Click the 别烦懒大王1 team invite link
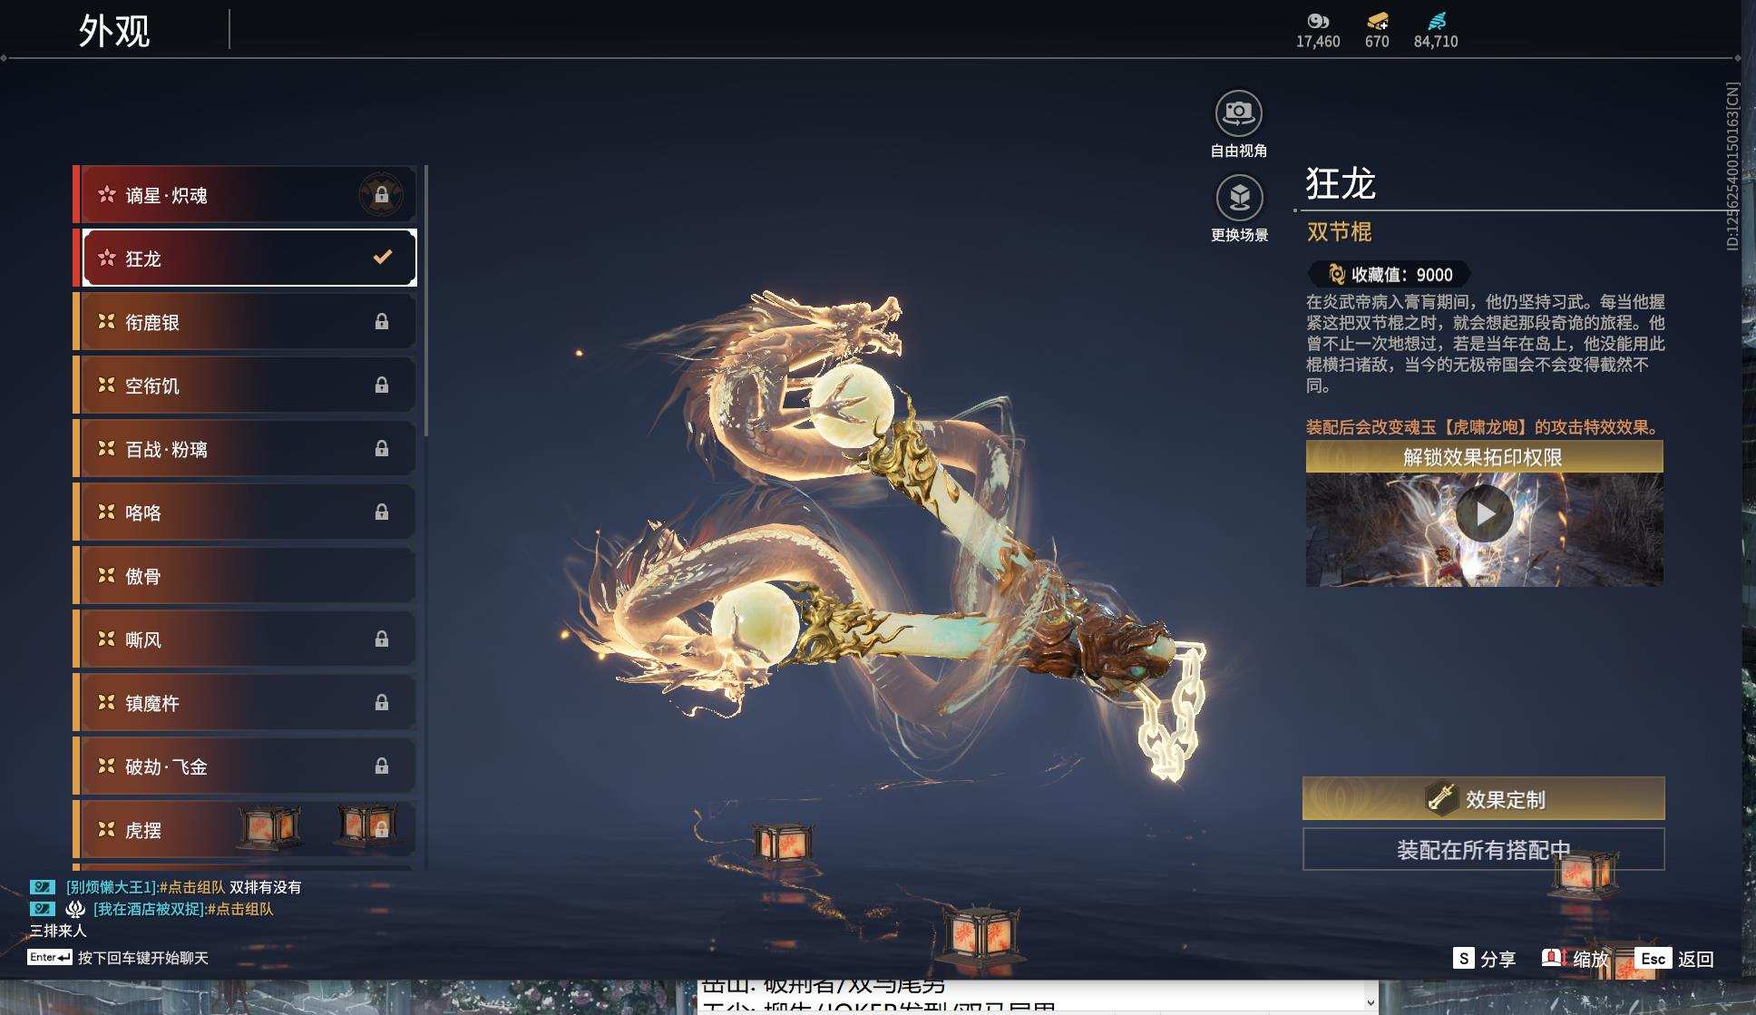 pyautogui.click(x=192, y=887)
